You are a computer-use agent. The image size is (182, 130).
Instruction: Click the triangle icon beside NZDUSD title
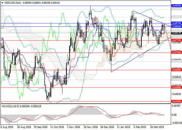pos(2,3)
